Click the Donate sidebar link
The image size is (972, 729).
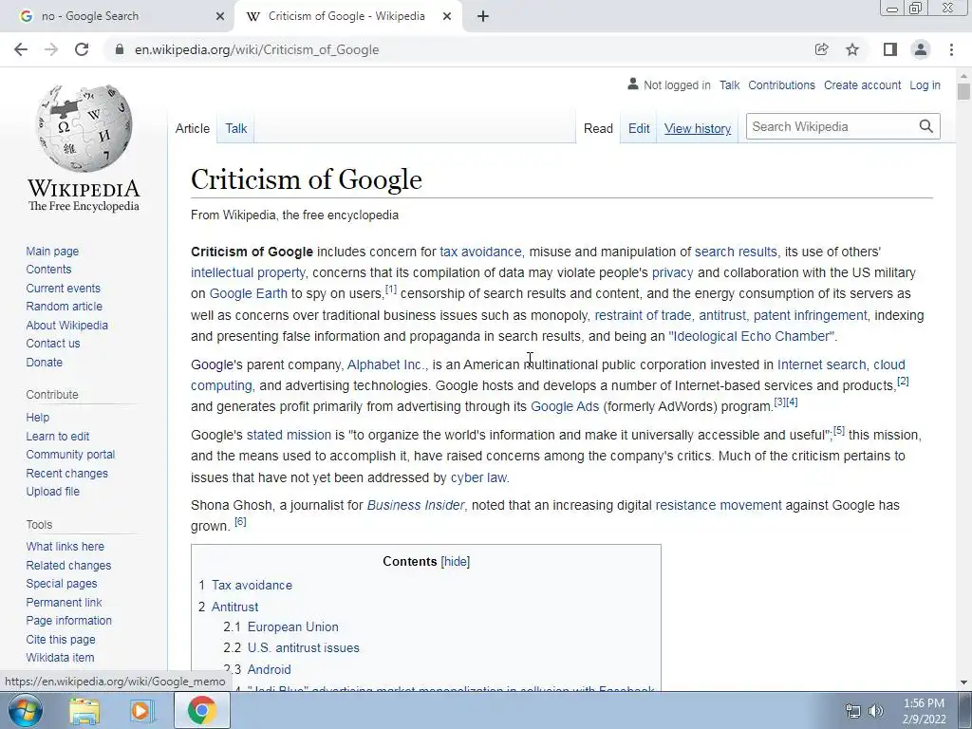(44, 362)
